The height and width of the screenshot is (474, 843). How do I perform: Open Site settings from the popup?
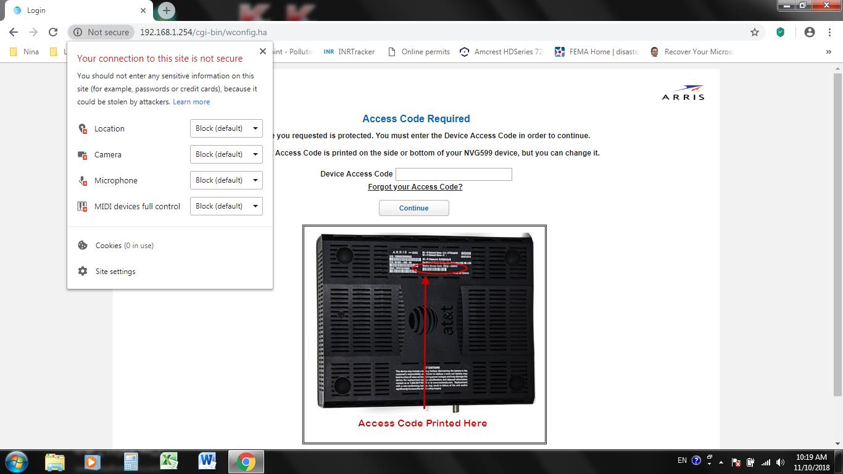tap(115, 272)
